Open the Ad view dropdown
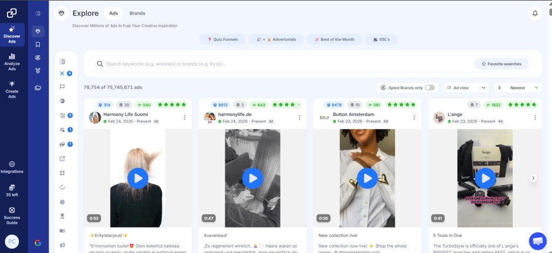The height and width of the screenshot is (253, 552). click(466, 88)
